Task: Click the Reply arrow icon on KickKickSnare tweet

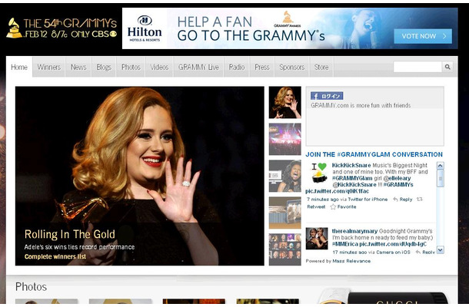Action: pyautogui.click(x=395, y=200)
